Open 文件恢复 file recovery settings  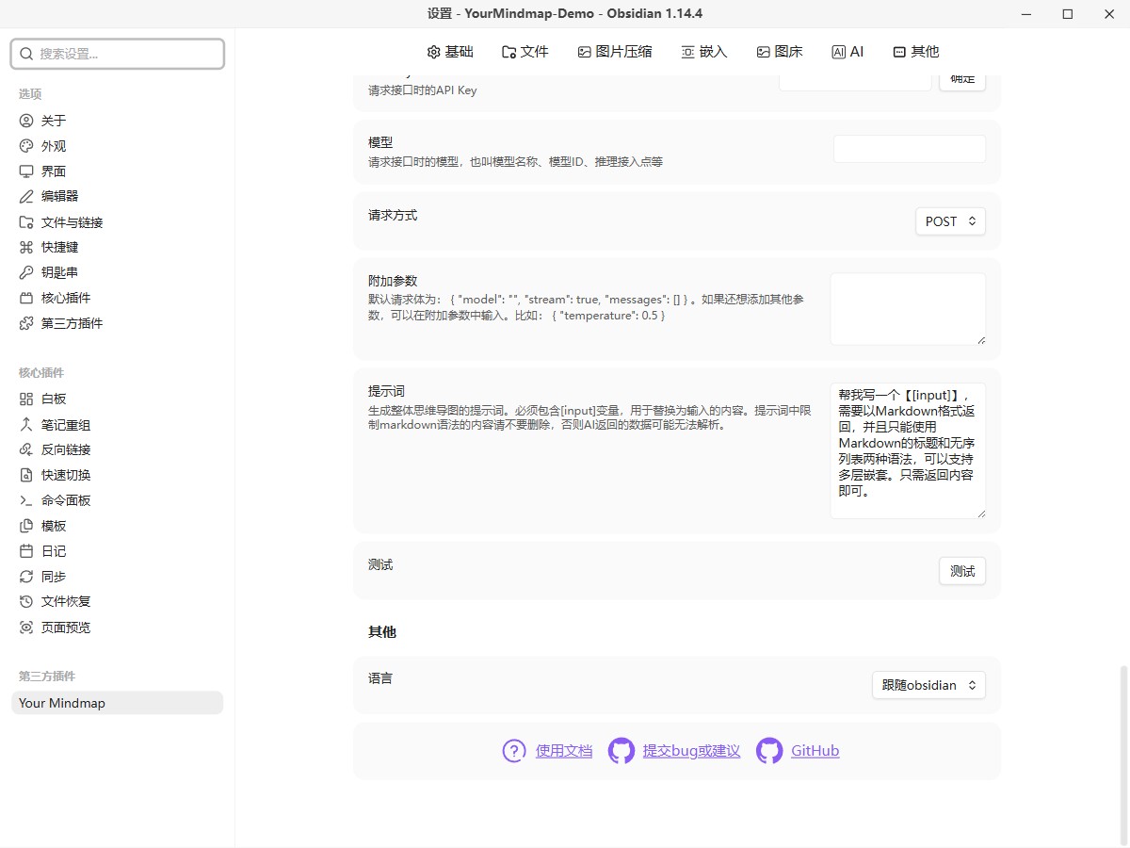(x=117, y=601)
